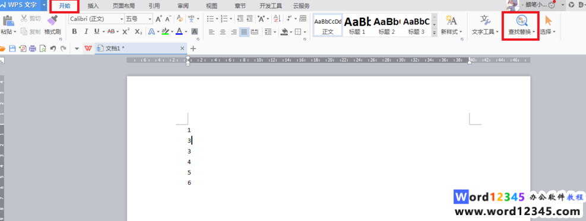Apply the 标题 1 heading style
586x221 pixels.
click(x=357, y=25)
